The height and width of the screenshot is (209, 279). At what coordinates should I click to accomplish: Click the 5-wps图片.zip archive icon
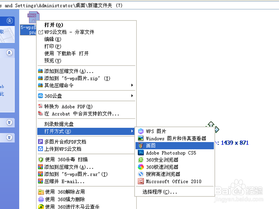coord(40,78)
